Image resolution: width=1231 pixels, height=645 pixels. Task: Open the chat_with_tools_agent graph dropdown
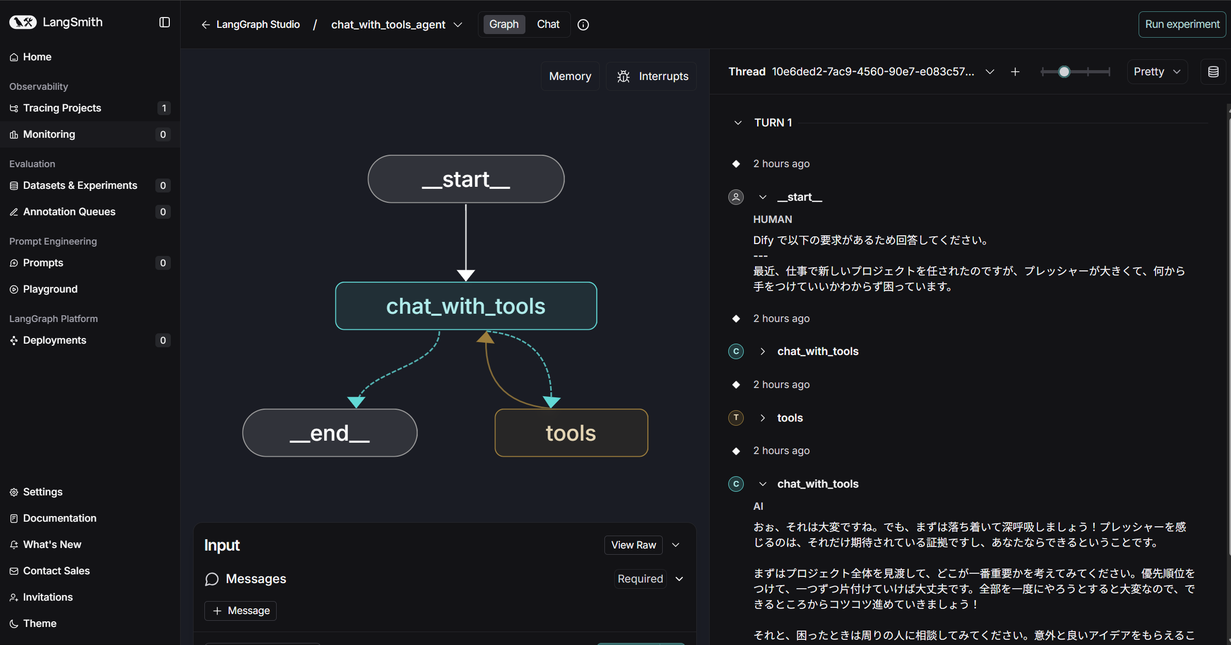point(458,25)
